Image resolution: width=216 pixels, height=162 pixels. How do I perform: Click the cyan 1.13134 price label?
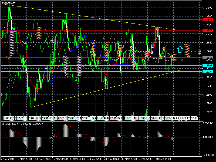pos(207,72)
